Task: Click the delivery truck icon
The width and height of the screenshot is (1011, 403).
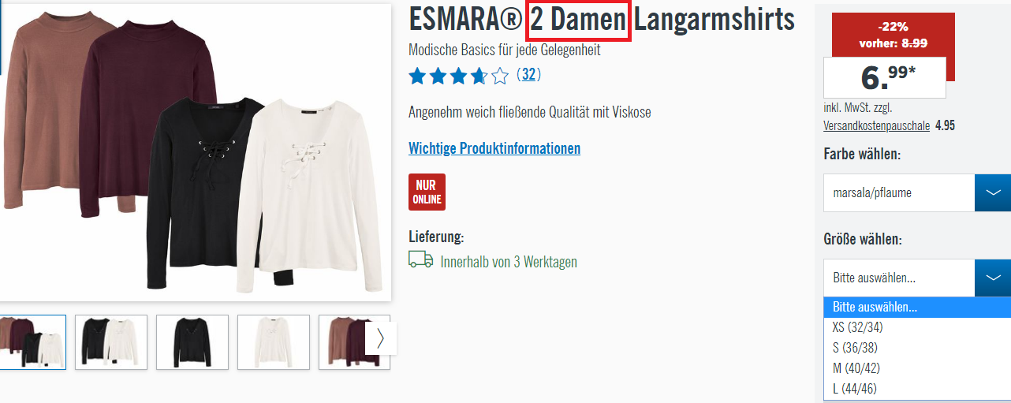Action: pyautogui.click(x=420, y=259)
